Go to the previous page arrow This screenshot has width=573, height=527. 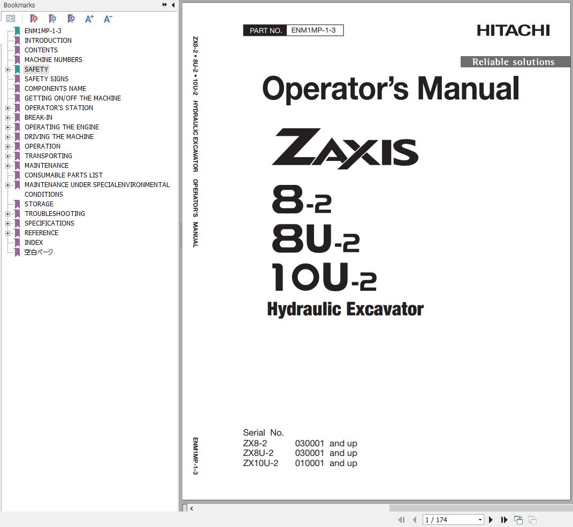coord(415,520)
